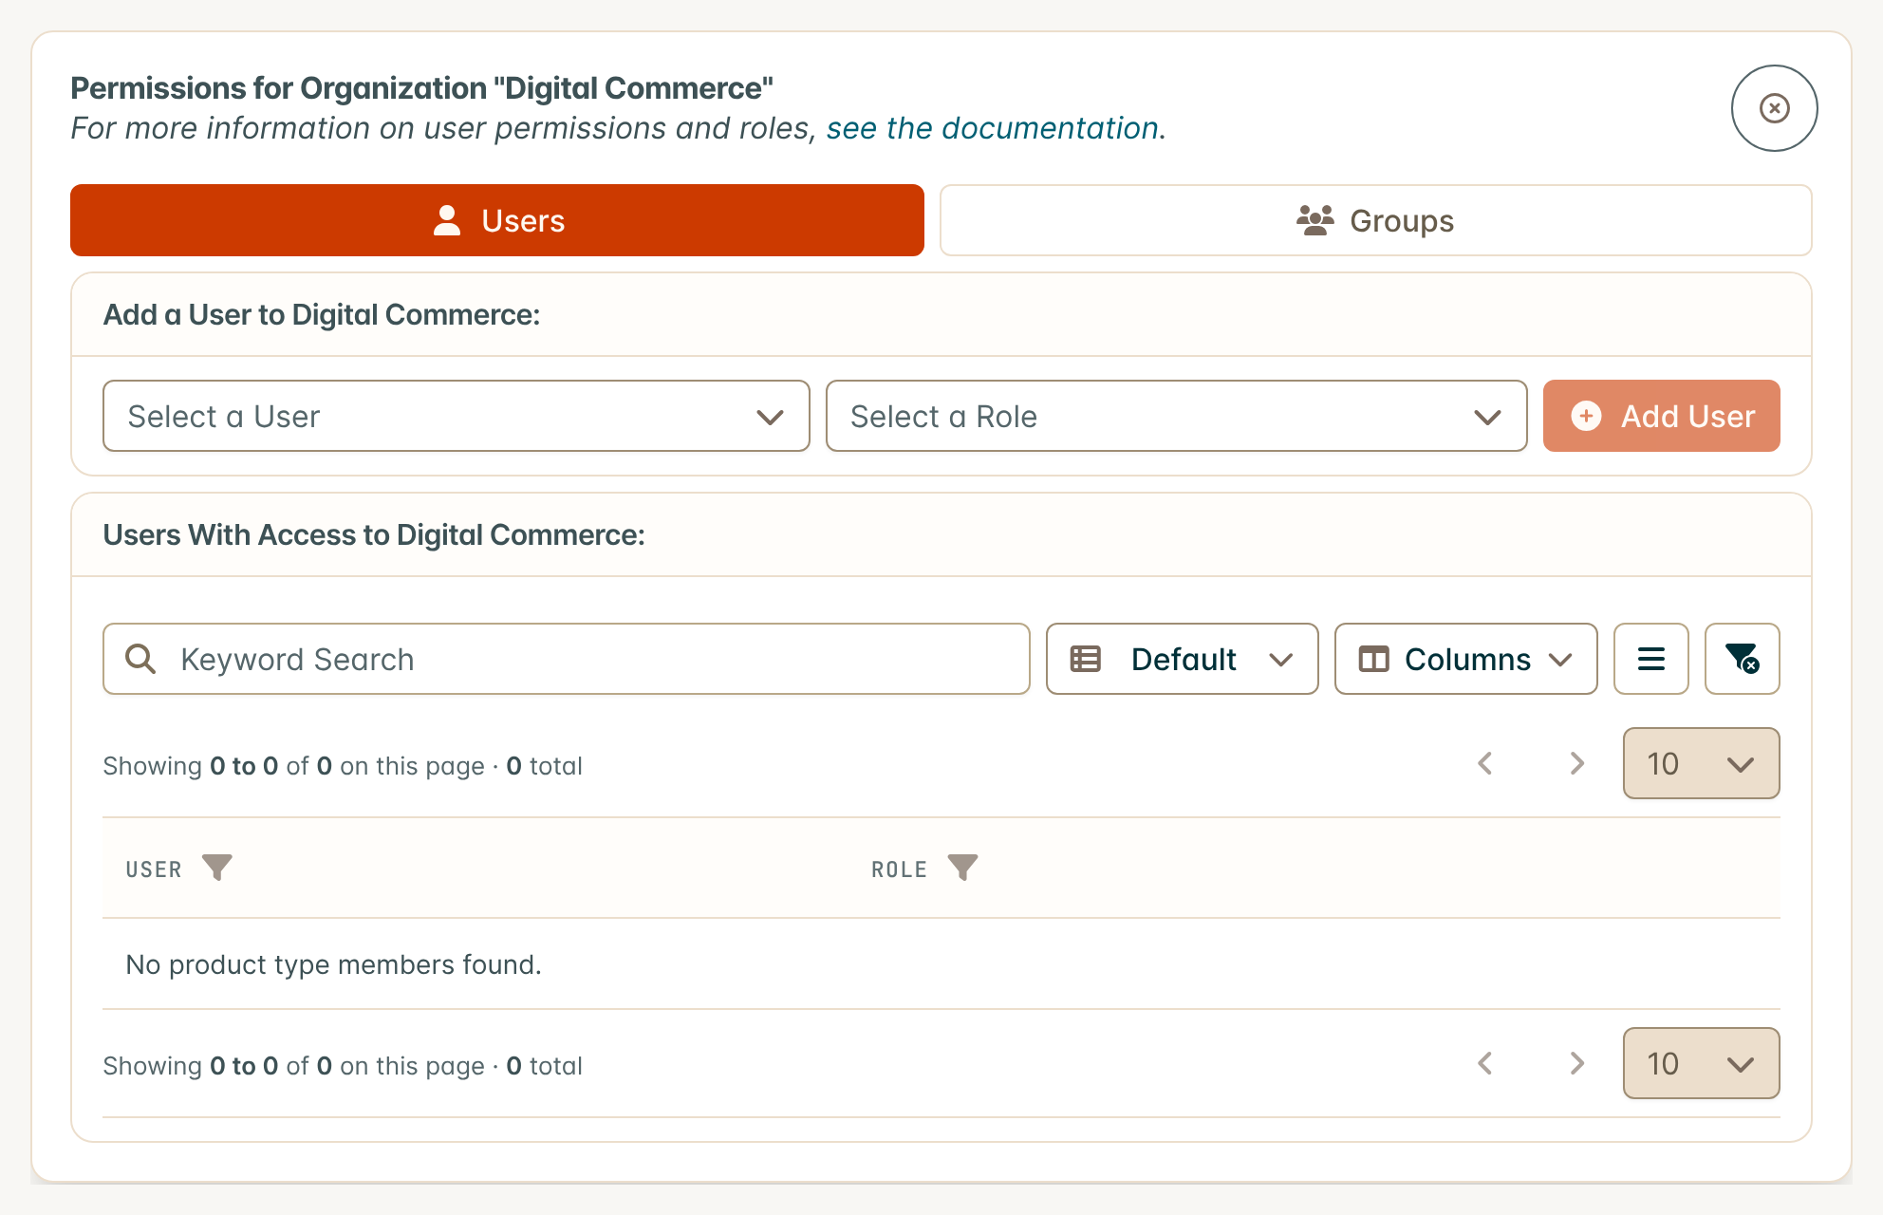Click the Add User button
Screen dimensions: 1883x1215
(x=1661, y=416)
